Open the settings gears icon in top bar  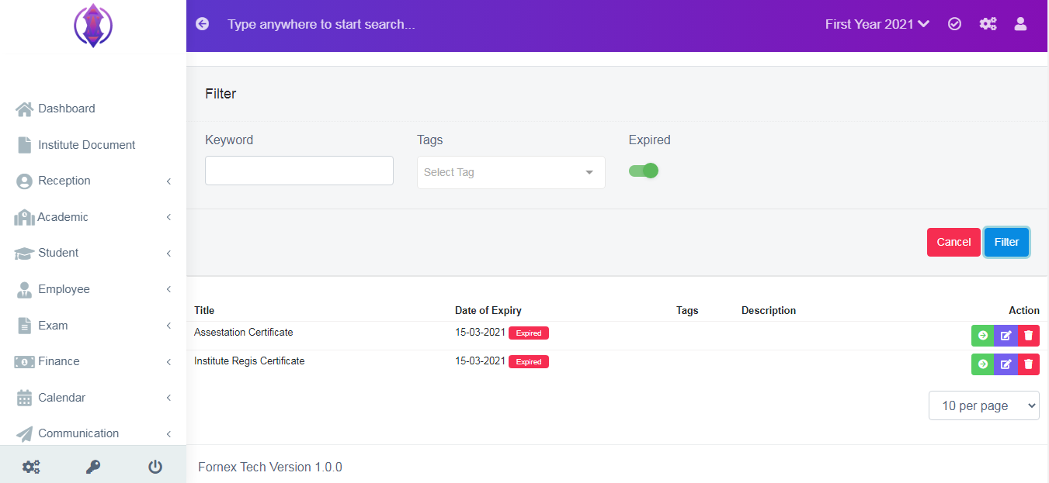coord(988,24)
